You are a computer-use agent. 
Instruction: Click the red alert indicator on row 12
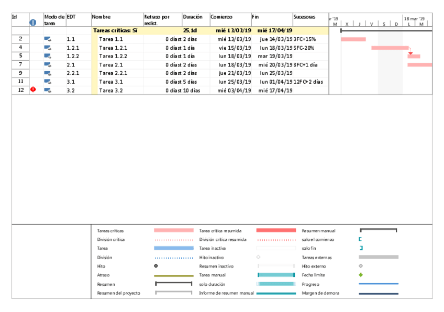(x=33, y=90)
